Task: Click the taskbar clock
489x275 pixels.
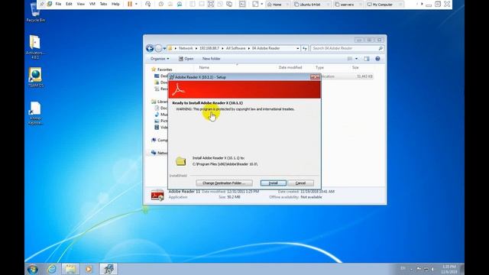Action: (449, 270)
